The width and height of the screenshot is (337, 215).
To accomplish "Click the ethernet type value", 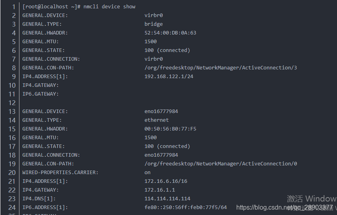I will (x=157, y=120).
